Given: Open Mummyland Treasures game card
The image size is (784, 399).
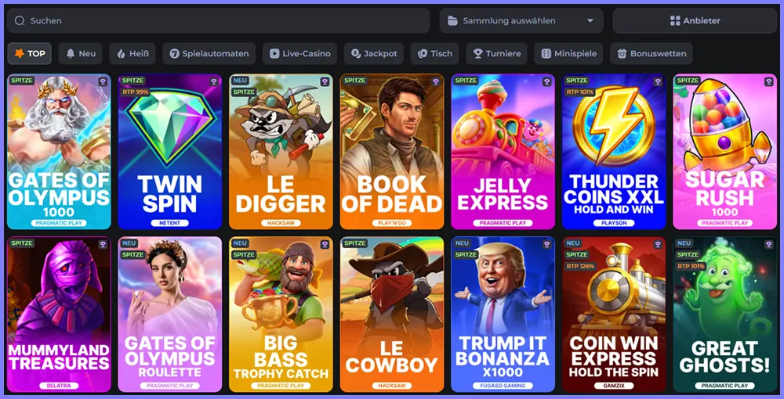Looking at the screenshot, I should coord(59,315).
